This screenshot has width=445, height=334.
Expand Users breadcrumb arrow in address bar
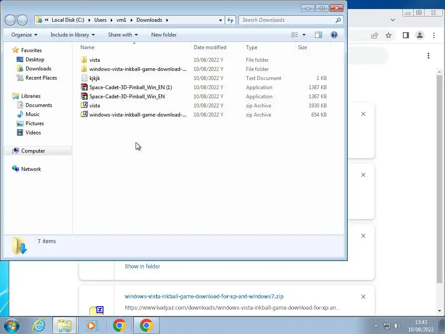[x=112, y=20]
